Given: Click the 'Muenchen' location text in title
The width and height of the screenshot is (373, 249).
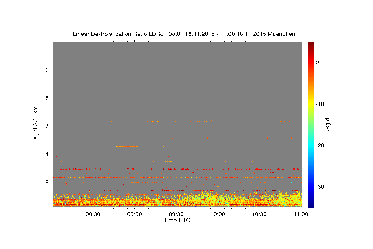Looking at the screenshot, I should pos(282,34).
